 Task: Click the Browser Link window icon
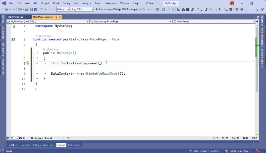[x=163, y=9]
